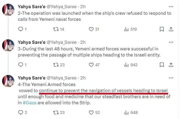This screenshot has height=119, width=180.
Task: Open more options on first tweet
Action: 171,7
